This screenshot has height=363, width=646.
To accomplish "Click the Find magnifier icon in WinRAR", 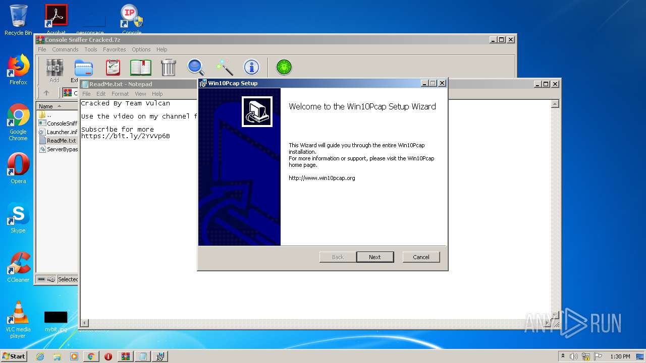I will click(x=196, y=68).
